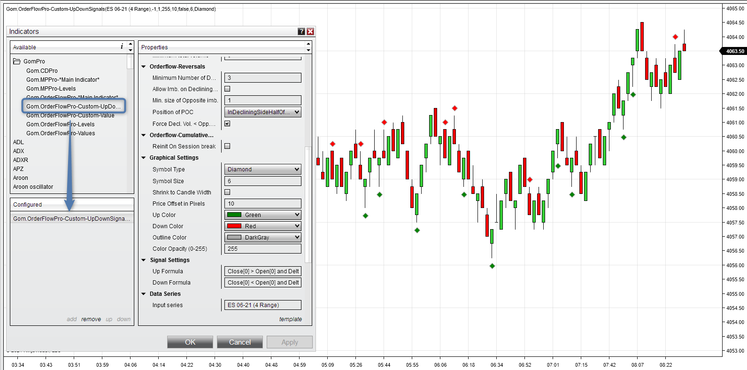
Task: Click the Price Offset in Pixels field
Action: [x=262, y=204]
